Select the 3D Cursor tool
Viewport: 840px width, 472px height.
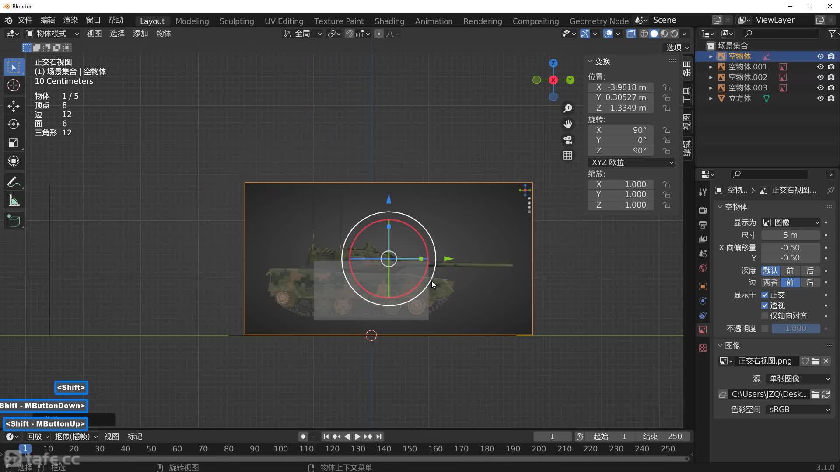(14, 85)
